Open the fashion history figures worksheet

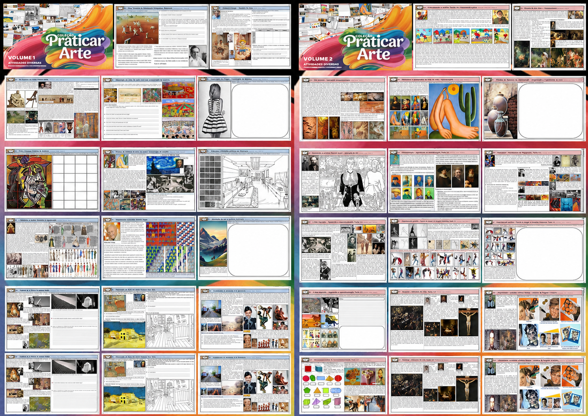[x=52, y=248]
